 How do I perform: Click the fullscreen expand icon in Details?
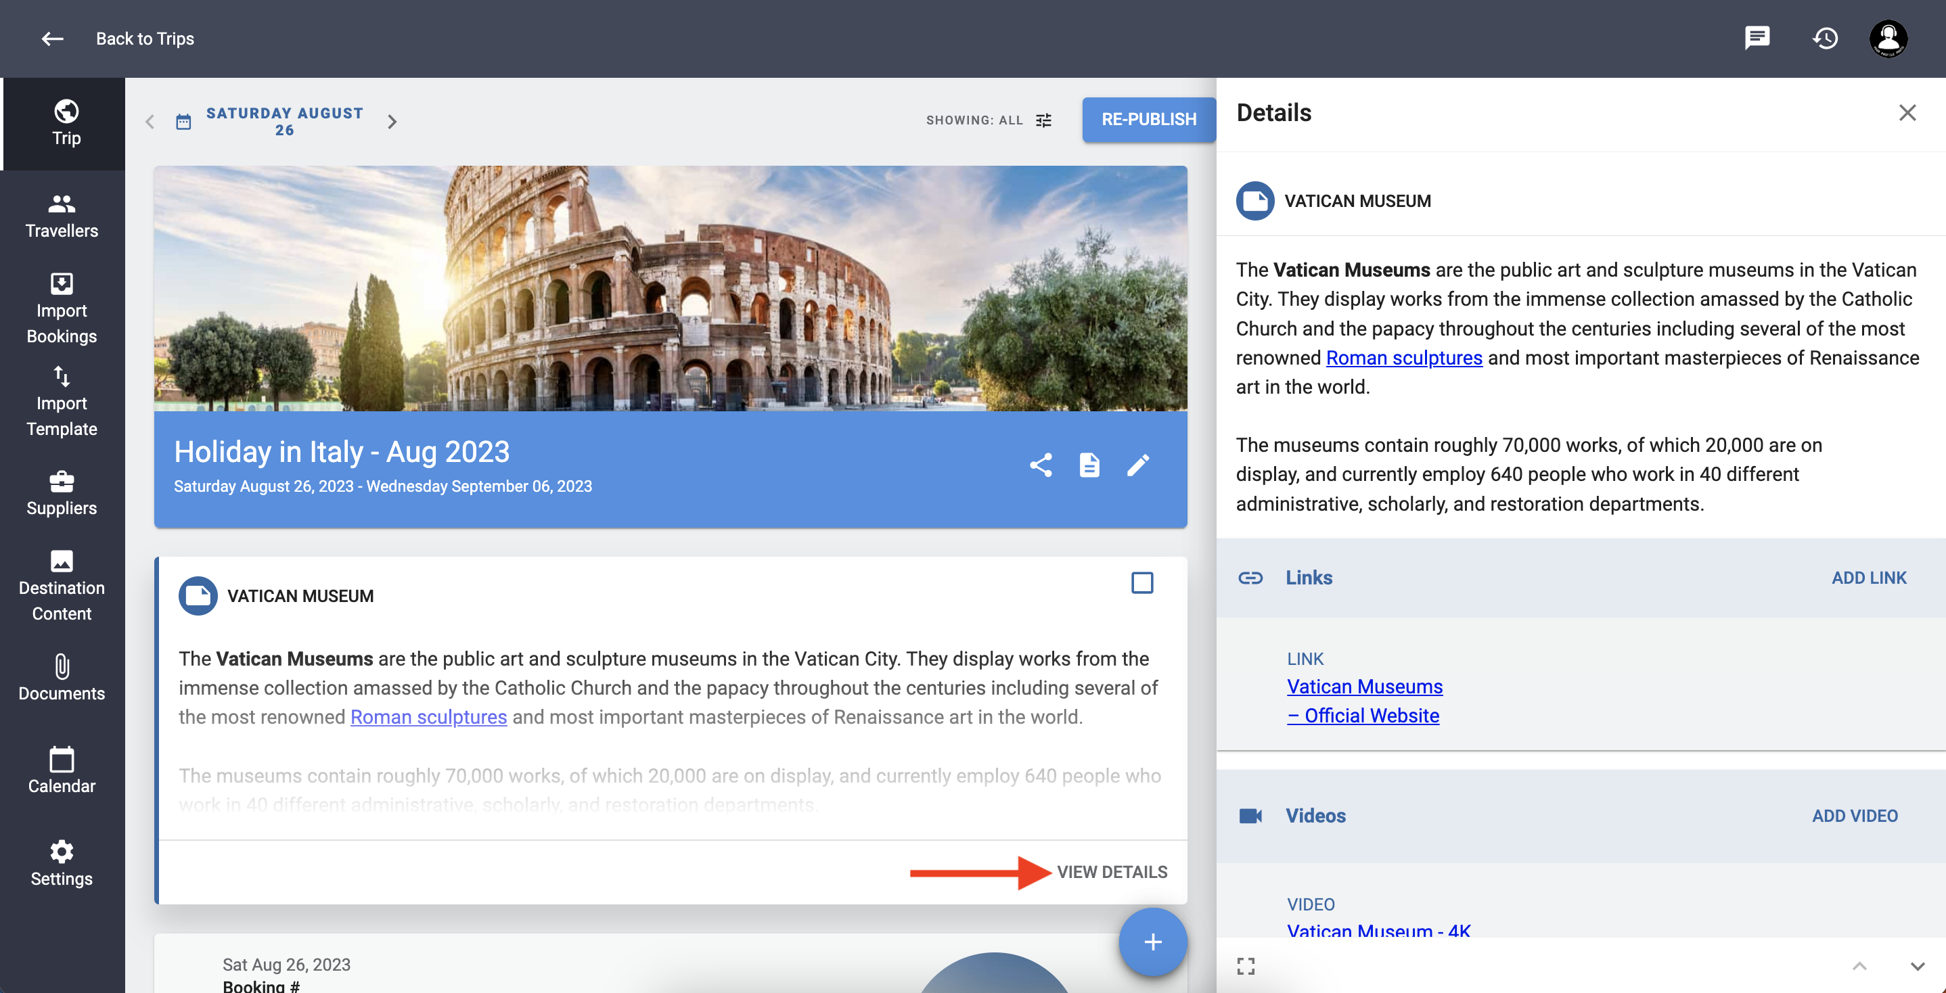point(1246,966)
